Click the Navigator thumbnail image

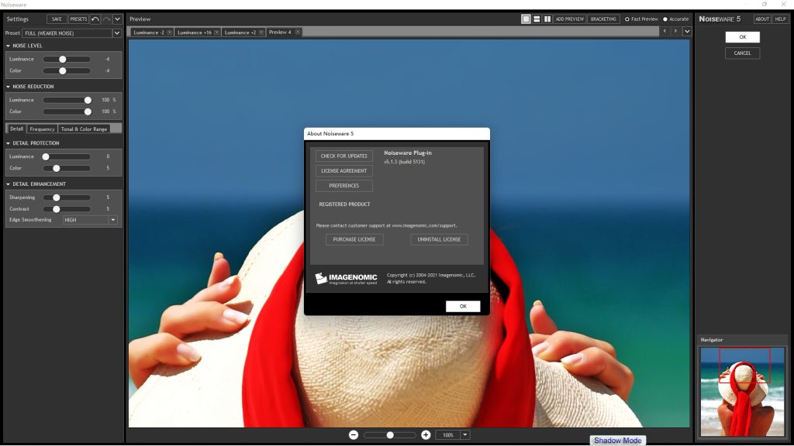click(x=742, y=391)
